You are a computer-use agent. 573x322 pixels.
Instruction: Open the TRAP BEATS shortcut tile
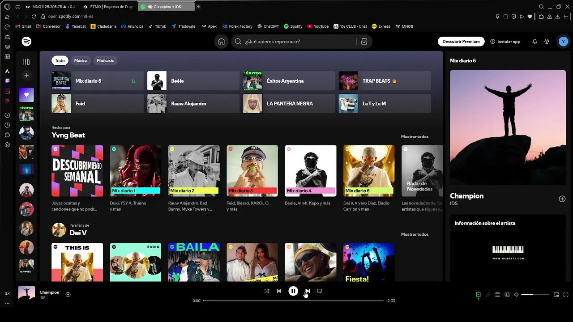click(385, 81)
